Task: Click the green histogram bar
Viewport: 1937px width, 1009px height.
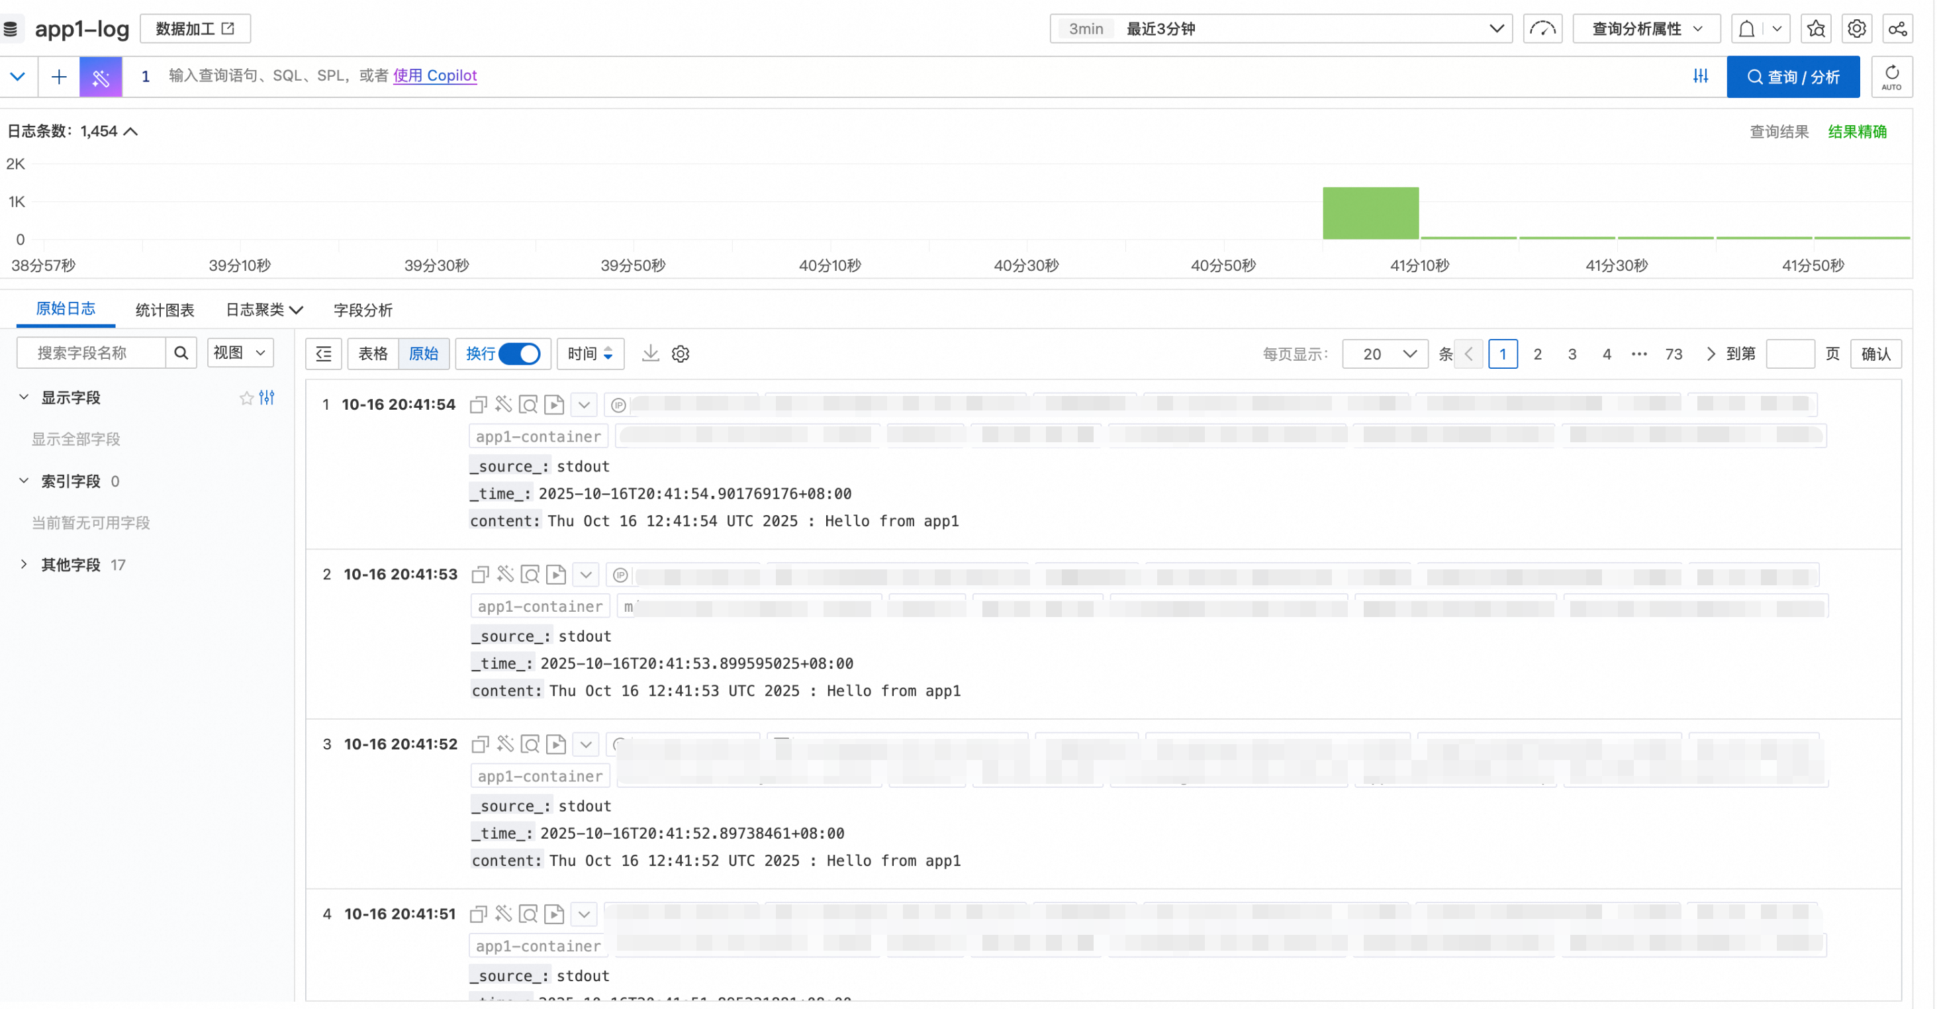Action: click(x=1370, y=213)
